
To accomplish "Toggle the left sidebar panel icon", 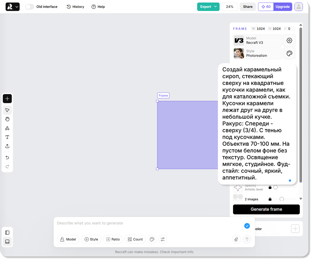I will (7, 233).
